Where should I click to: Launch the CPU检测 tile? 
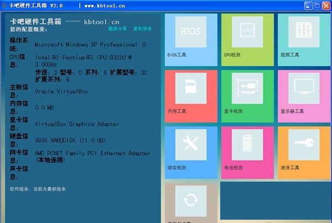tap(247, 40)
